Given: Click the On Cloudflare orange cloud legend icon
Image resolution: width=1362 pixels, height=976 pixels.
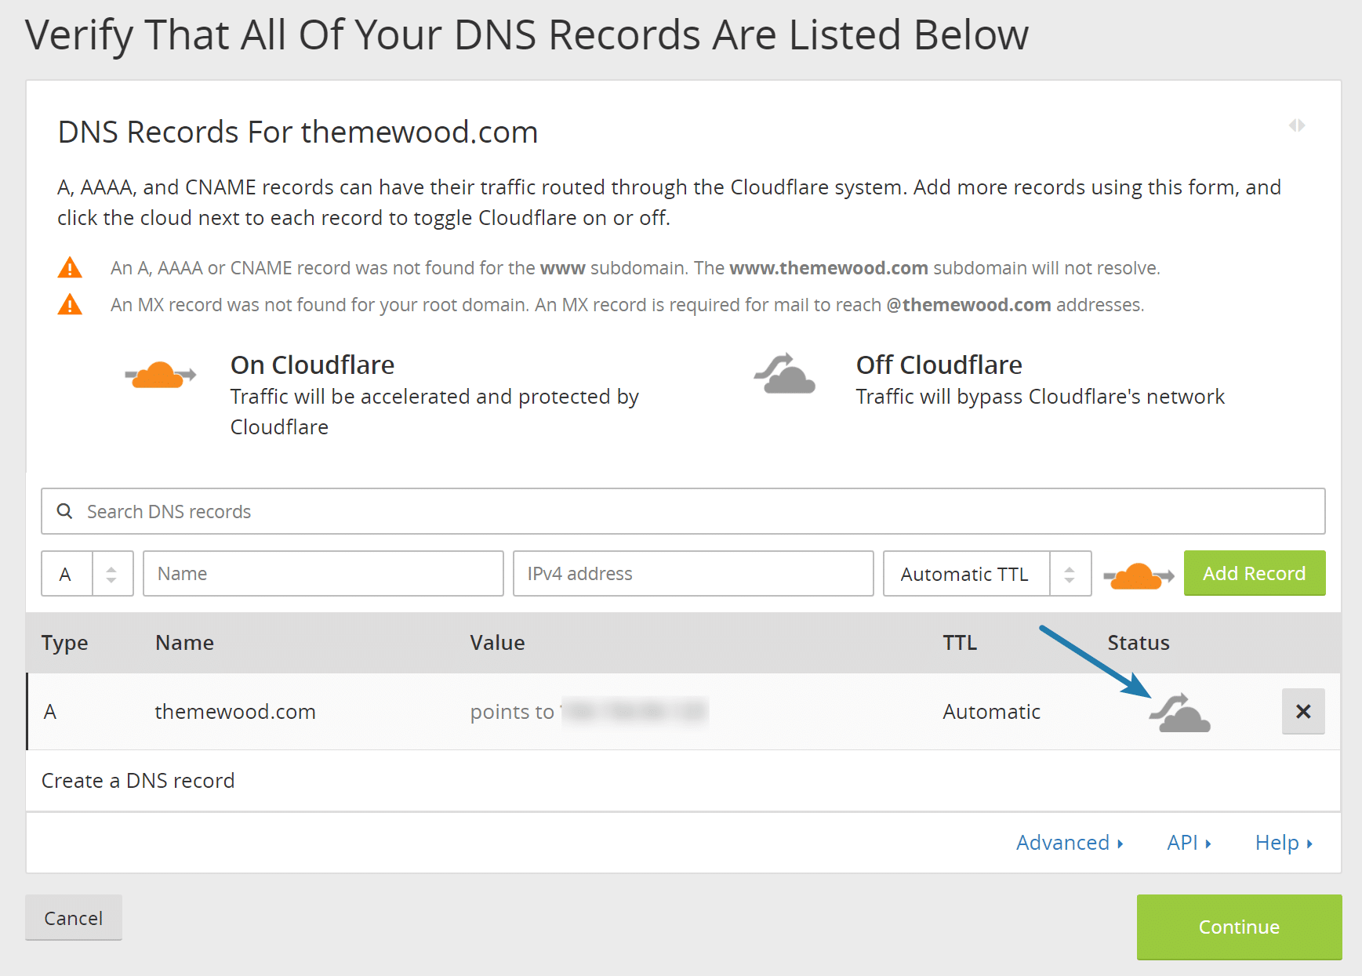Looking at the screenshot, I should click(160, 375).
